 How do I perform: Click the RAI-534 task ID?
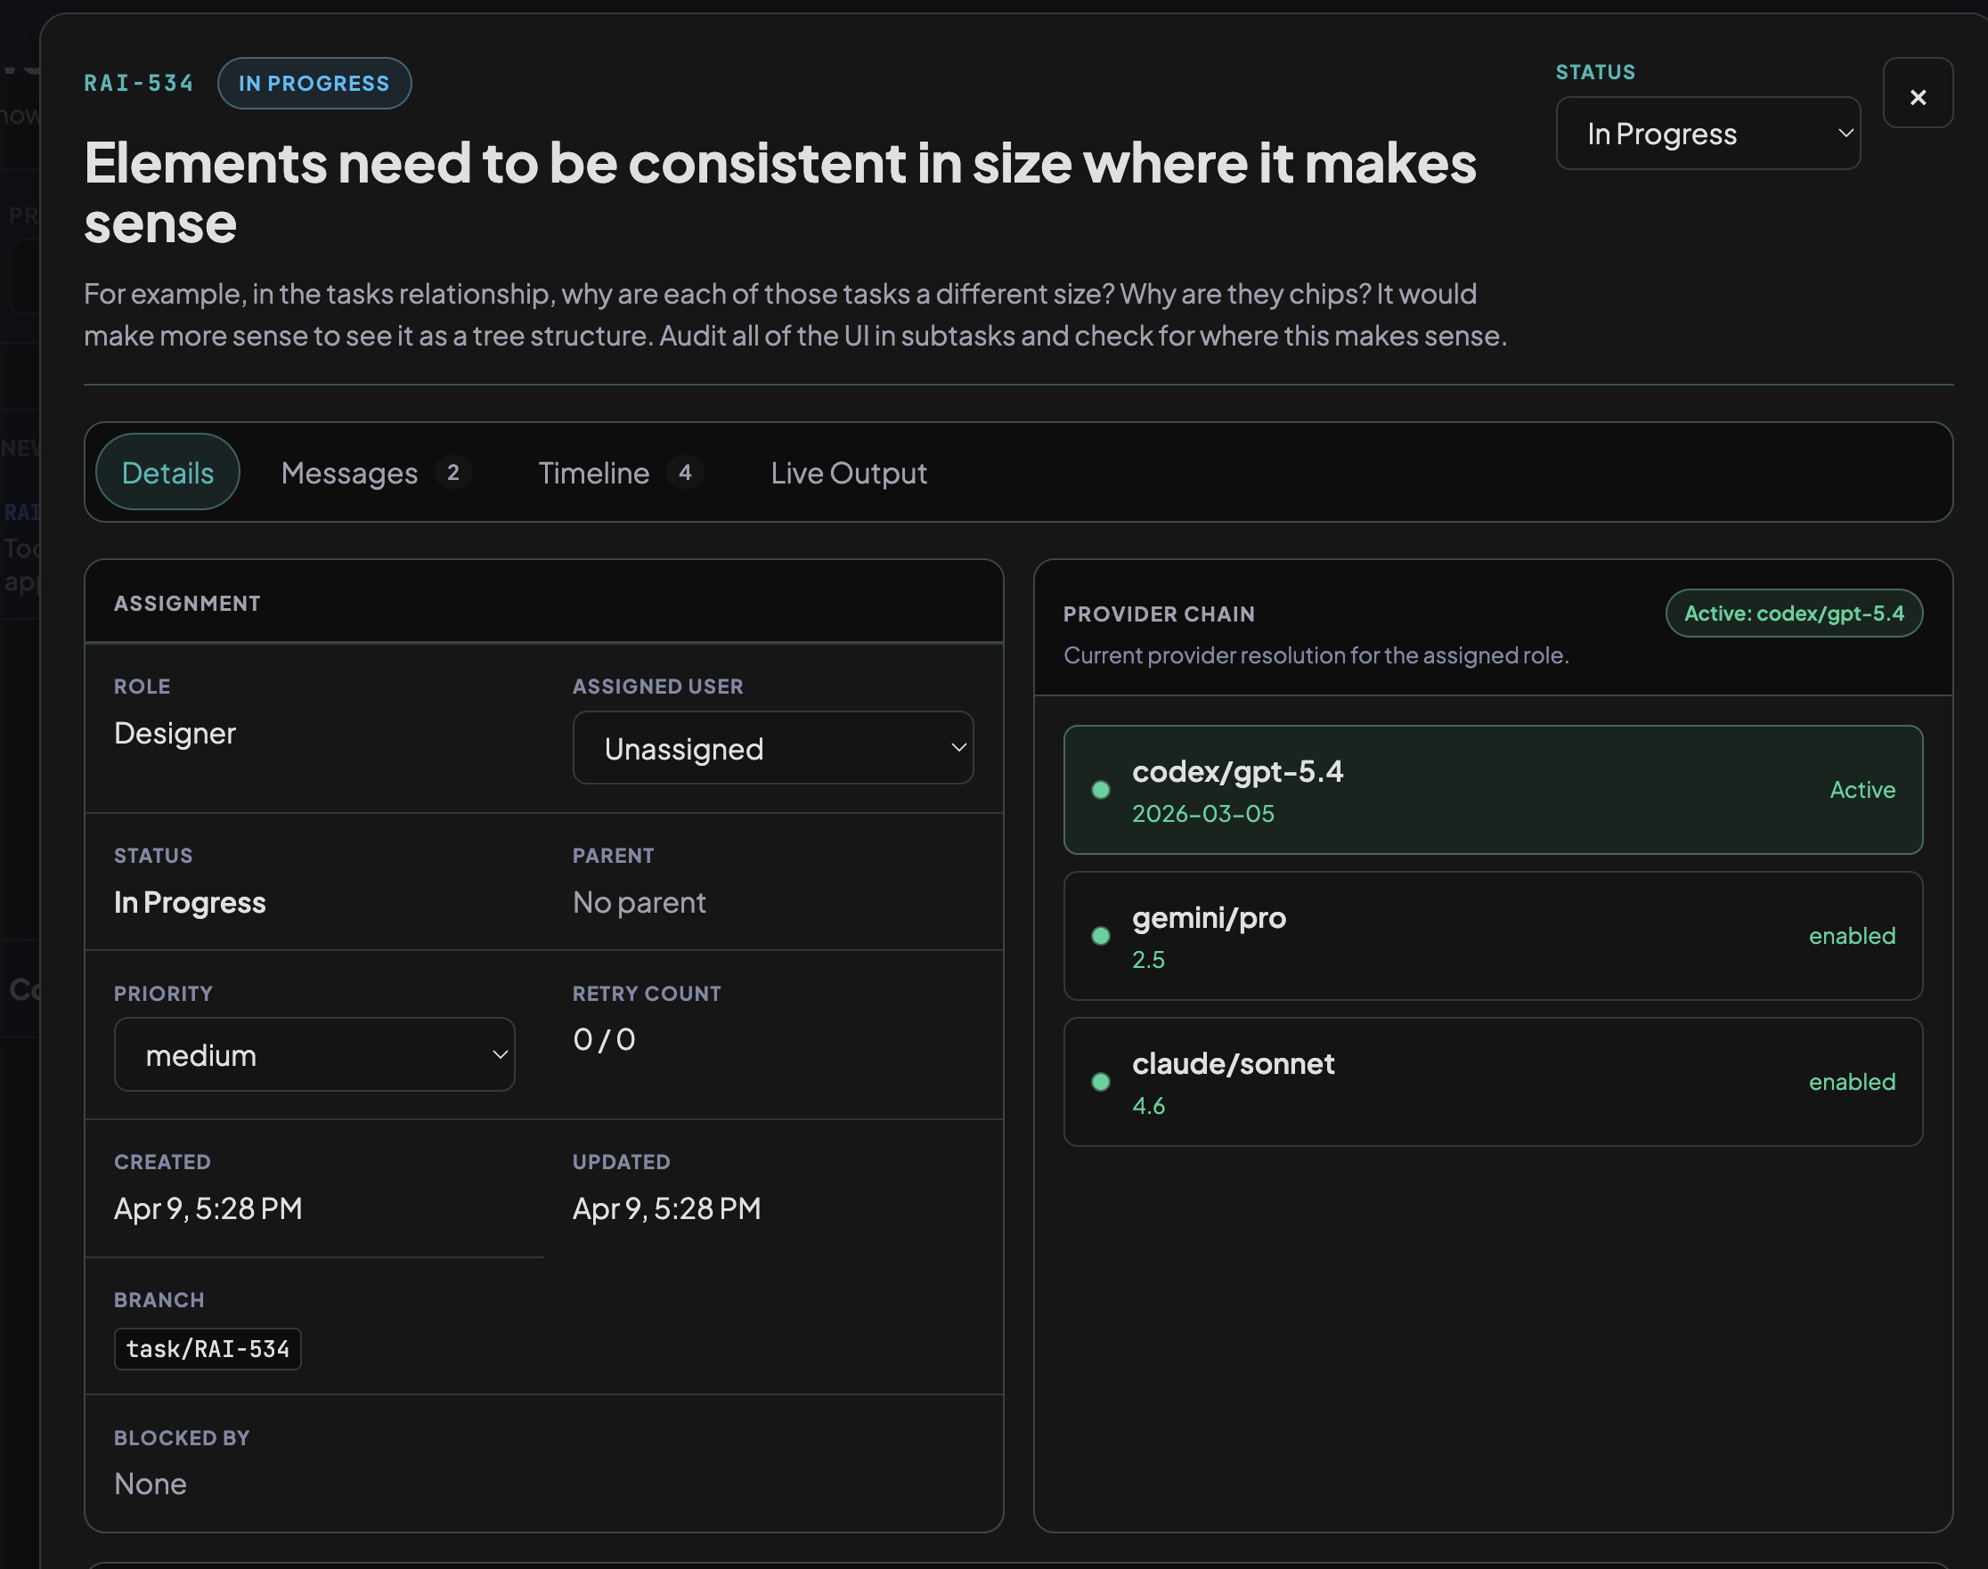coord(139,84)
